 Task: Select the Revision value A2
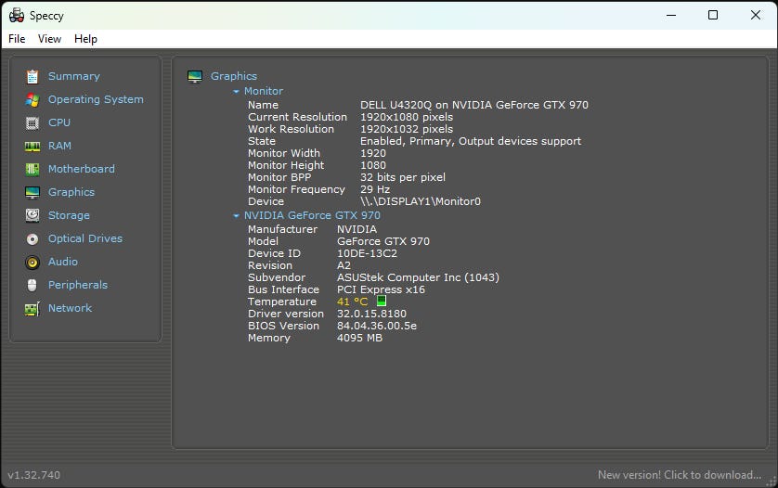[344, 265]
